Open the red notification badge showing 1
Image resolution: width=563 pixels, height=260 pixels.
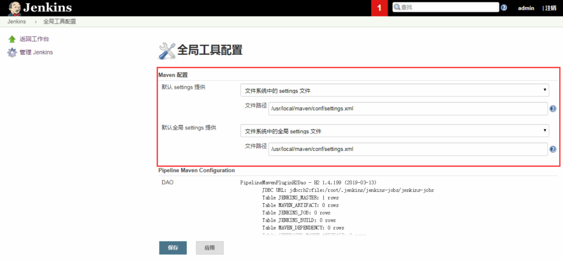379,8
